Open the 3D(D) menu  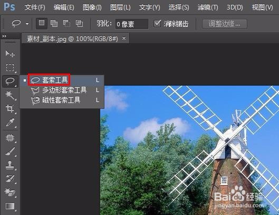coord(235,7)
